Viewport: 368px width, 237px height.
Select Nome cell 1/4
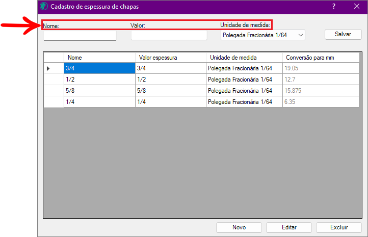99,102
